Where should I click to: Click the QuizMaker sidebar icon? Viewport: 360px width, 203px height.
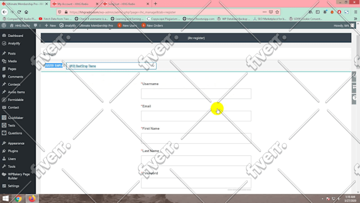click(x=4, y=118)
